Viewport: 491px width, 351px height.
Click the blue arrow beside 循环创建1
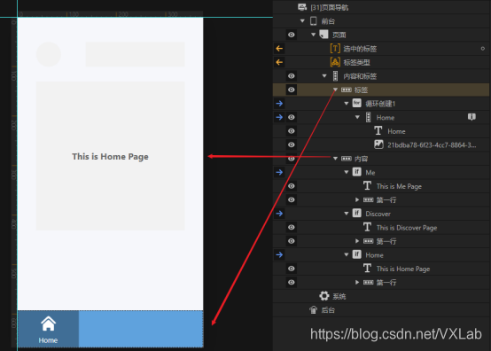[x=279, y=104]
